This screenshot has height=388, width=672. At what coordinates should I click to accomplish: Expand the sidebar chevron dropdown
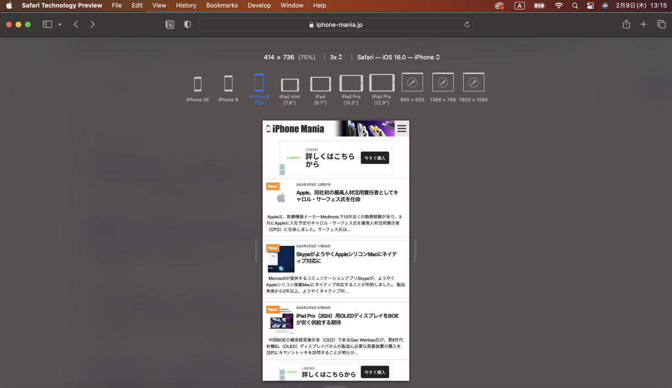pos(59,24)
